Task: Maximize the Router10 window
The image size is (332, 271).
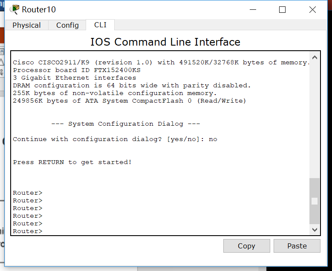Action: (282, 9)
